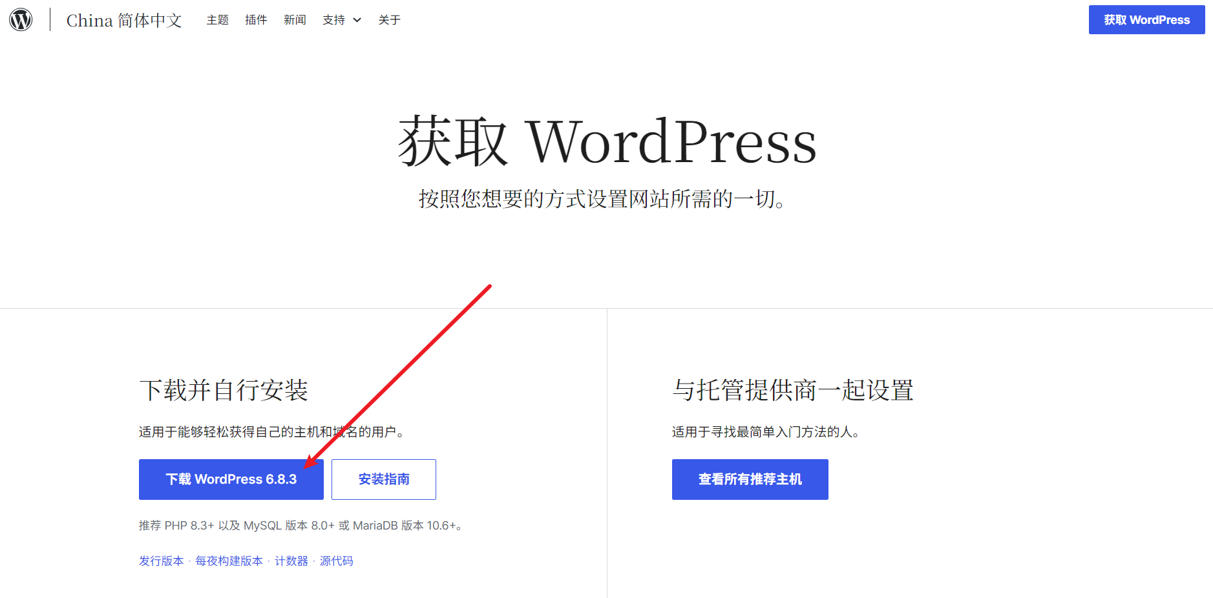The image size is (1213, 598).
Task: Open the 关于 menu item
Action: pyautogui.click(x=390, y=20)
